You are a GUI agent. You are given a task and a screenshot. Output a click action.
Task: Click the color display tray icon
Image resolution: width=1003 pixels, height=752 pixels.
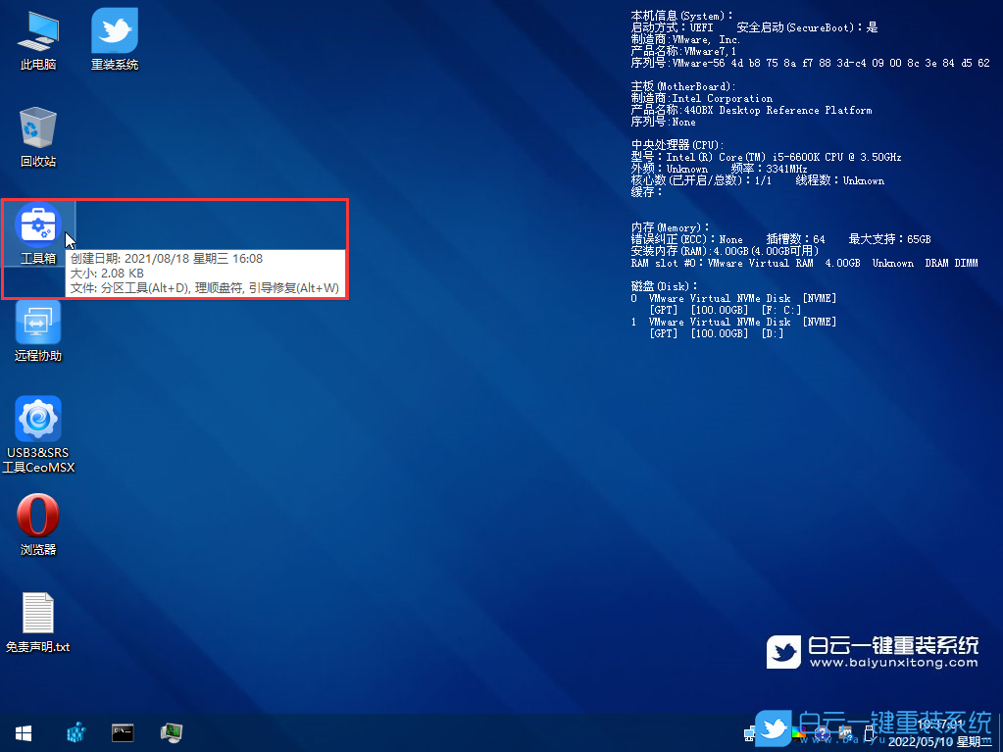point(799,733)
